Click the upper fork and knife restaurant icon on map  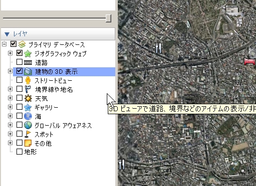158,48
